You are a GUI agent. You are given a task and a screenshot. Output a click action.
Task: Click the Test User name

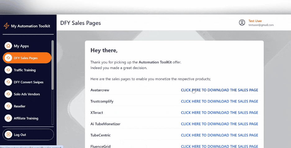point(255,21)
